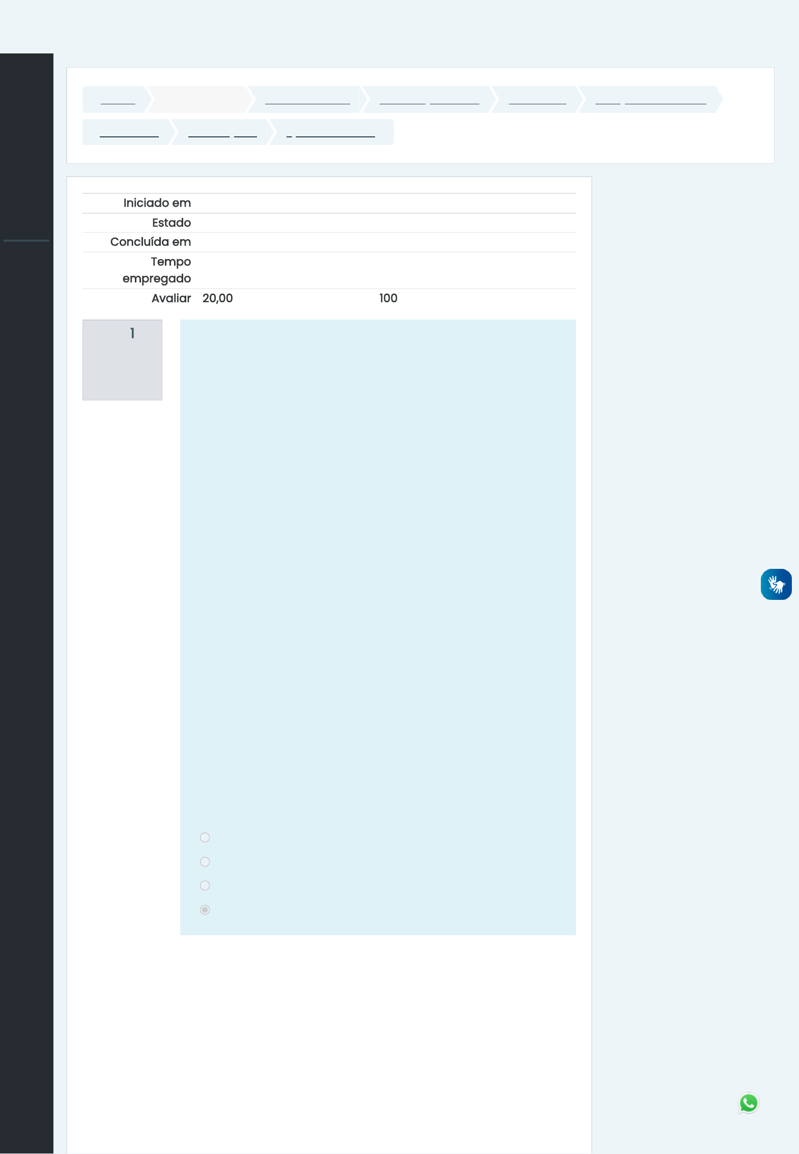Open the final breadcrumb link in bottom row
The height and width of the screenshot is (1154, 799).
point(331,133)
